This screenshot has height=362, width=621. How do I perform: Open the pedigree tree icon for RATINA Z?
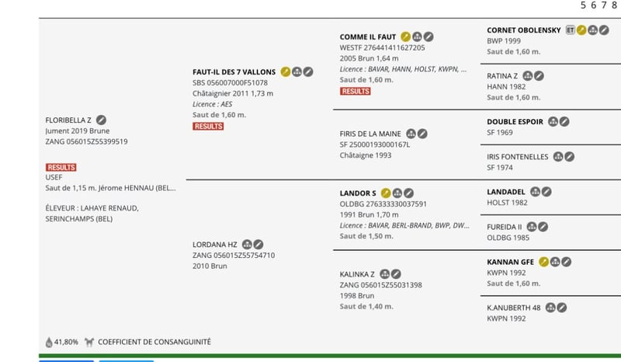tap(528, 75)
